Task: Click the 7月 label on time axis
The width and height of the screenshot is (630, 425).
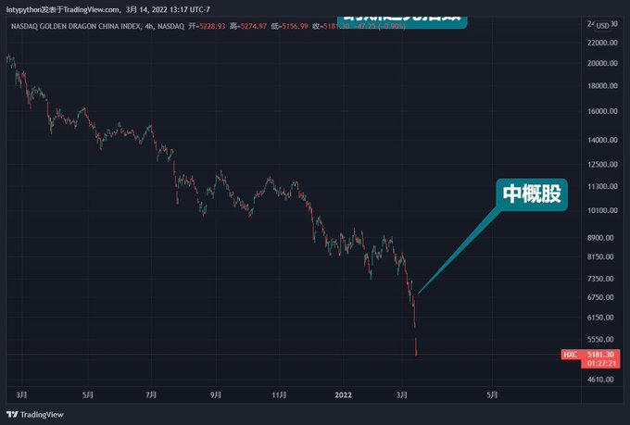Action: coord(151,395)
